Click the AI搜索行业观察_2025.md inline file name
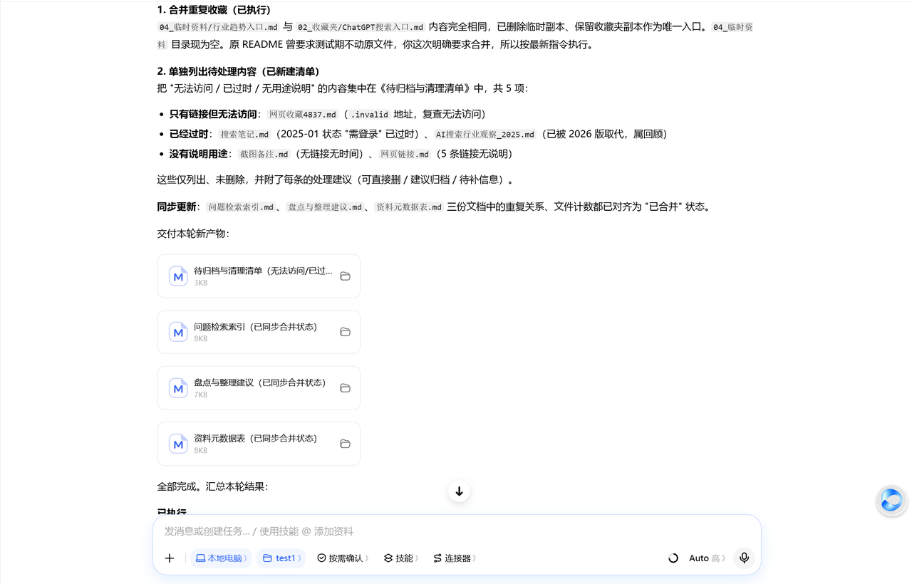The width and height of the screenshot is (912, 584). click(484, 134)
